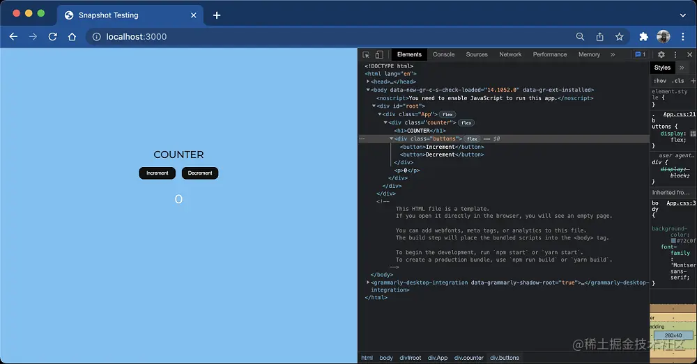Switch to the Performance tab
The image size is (697, 364).
tap(550, 54)
